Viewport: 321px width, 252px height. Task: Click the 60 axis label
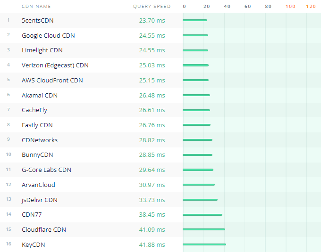[248, 7]
